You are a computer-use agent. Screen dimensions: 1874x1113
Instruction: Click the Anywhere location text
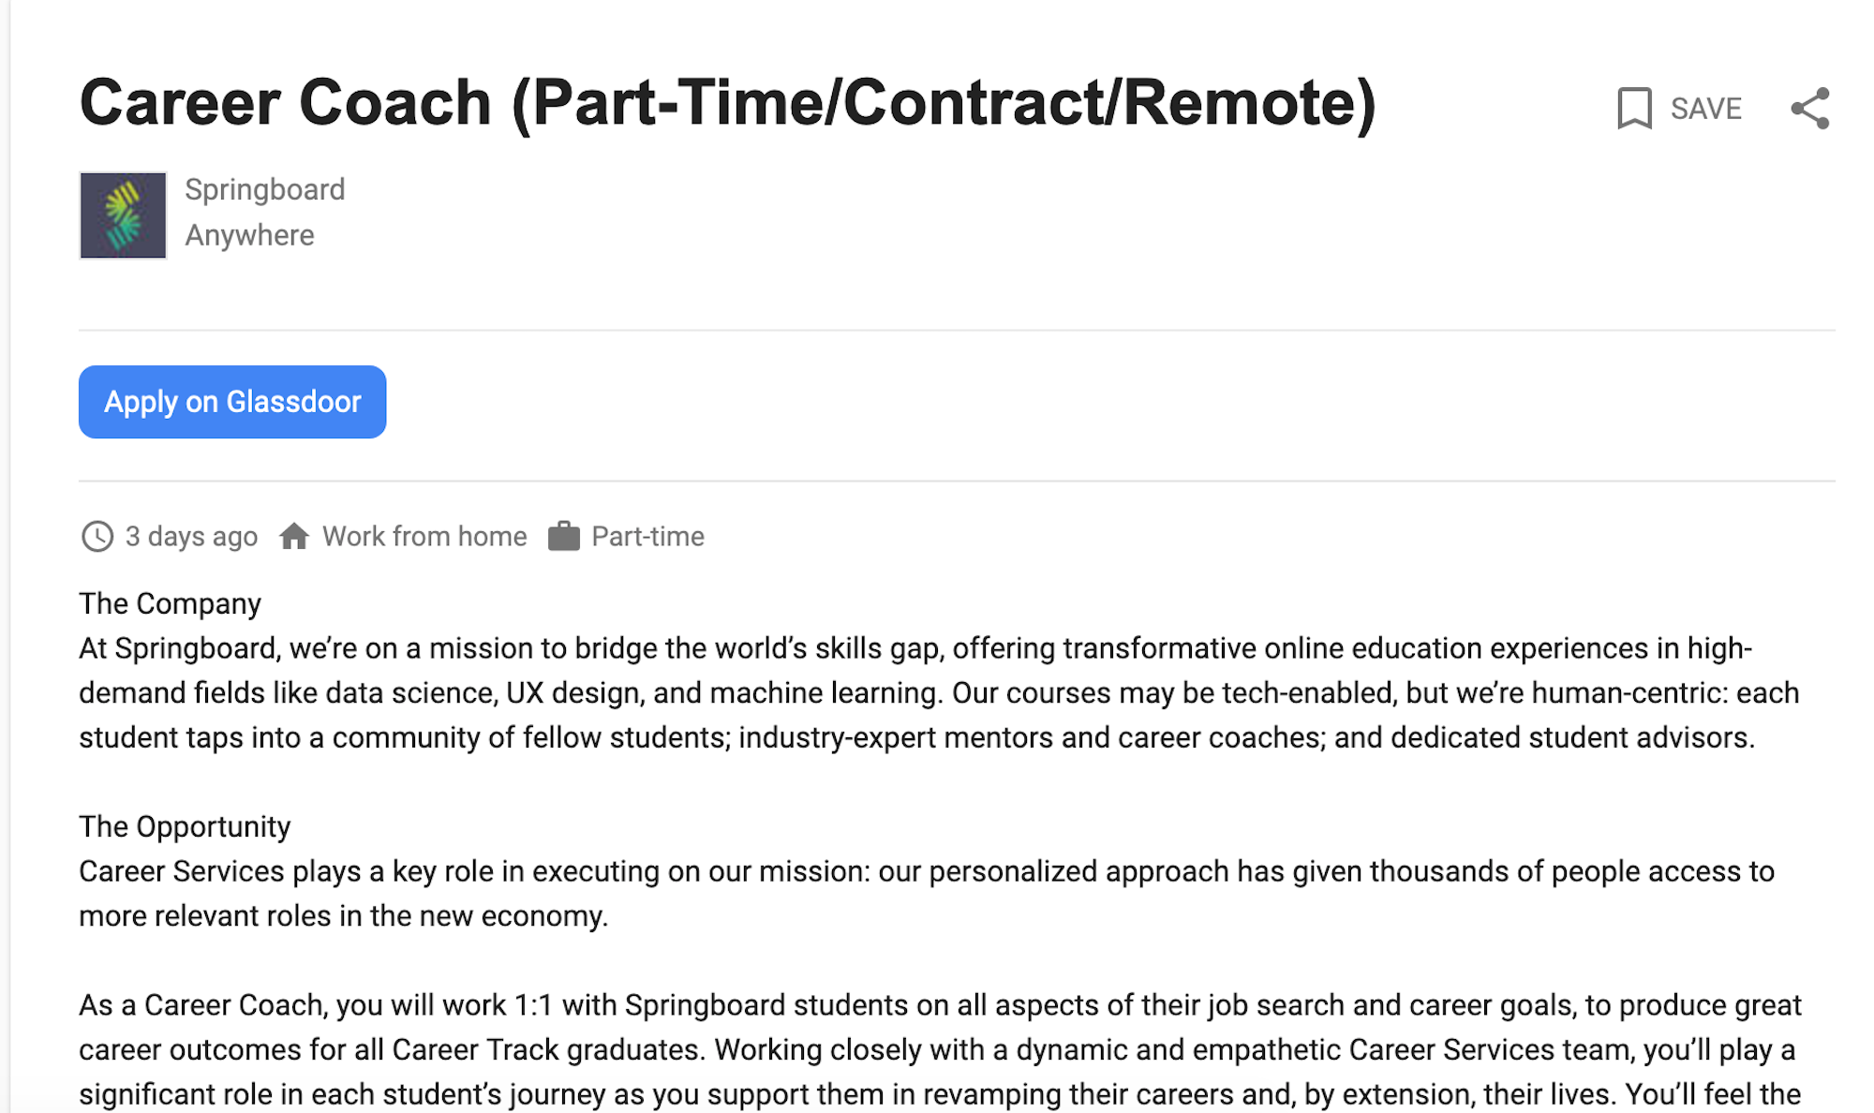[249, 235]
